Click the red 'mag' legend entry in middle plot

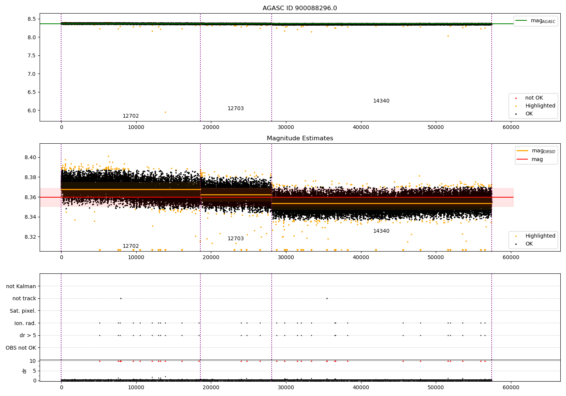coord(530,160)
